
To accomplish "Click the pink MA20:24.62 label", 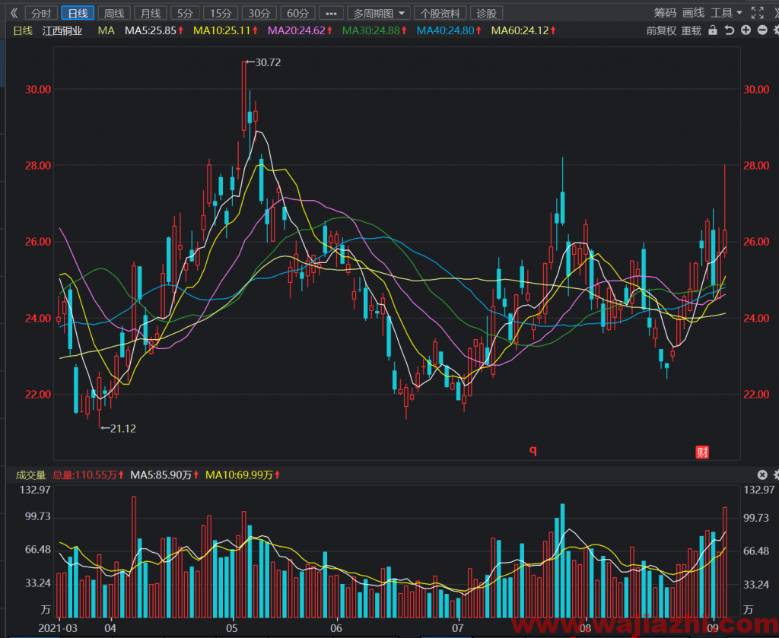I will (x=300, y=30).
